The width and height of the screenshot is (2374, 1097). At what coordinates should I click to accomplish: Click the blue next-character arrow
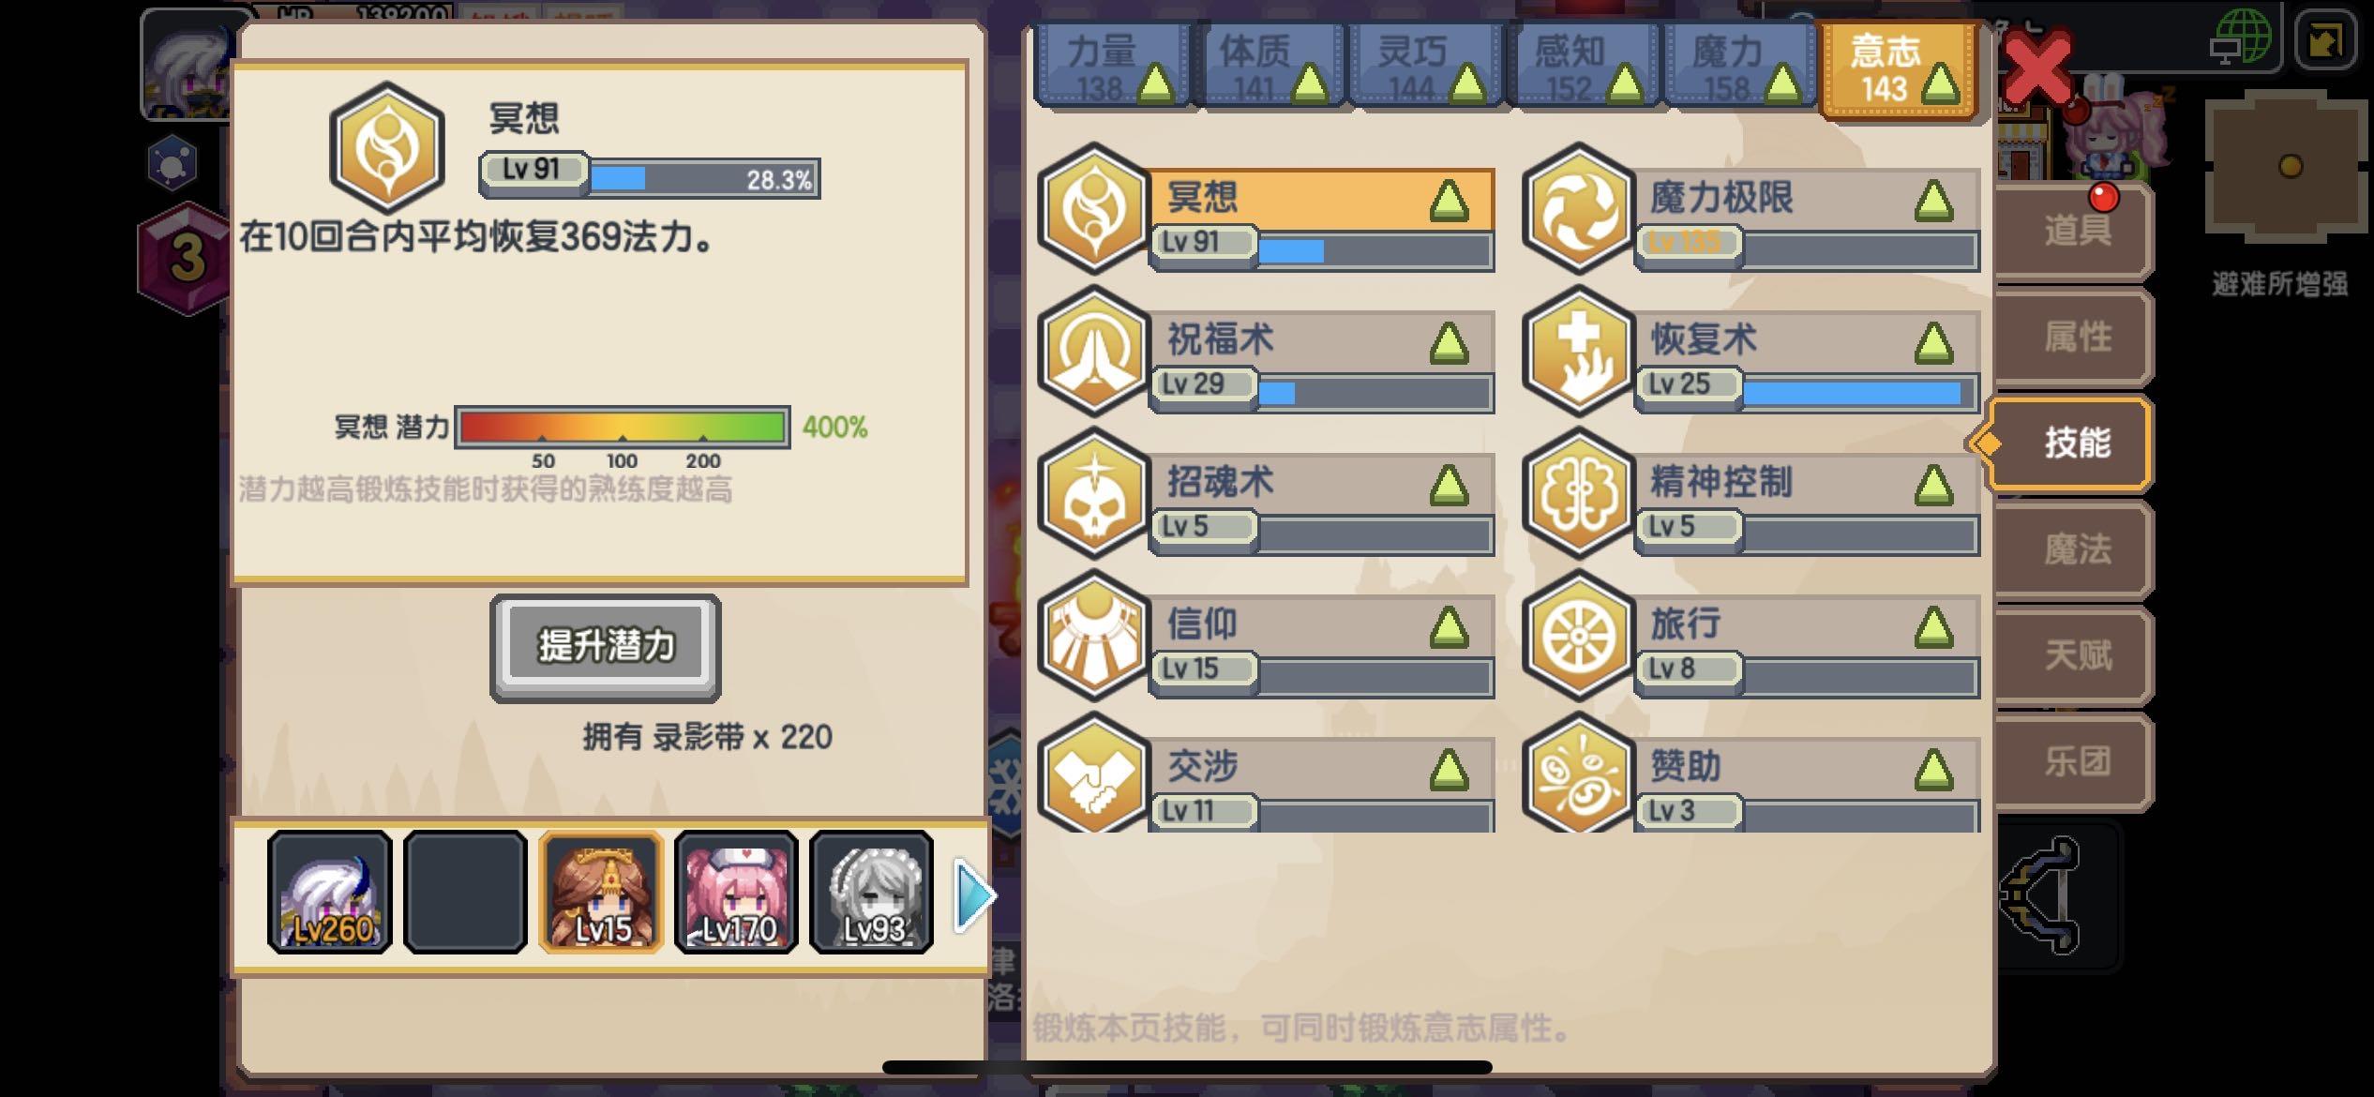(974, 896)
